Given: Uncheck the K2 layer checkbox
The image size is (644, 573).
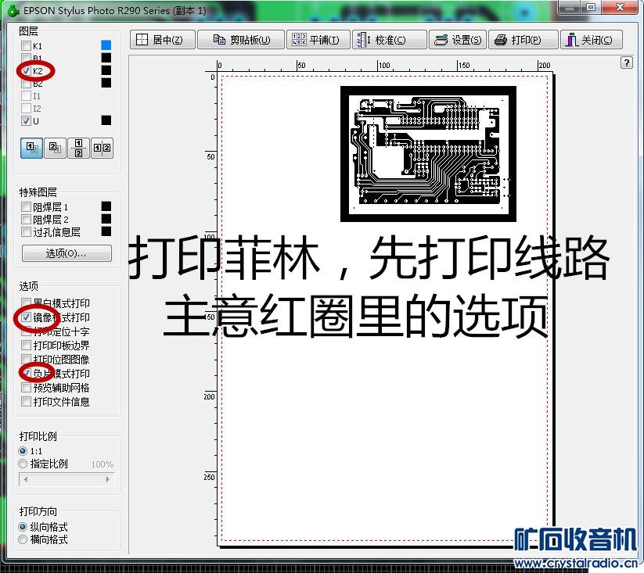Looking at the screenshot, I should [x=26, y=70].
